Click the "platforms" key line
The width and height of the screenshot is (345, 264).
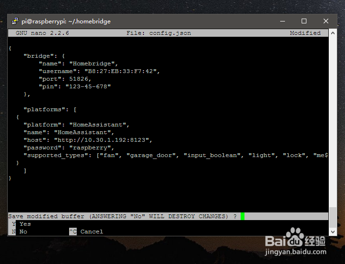(x=50, y=109)
